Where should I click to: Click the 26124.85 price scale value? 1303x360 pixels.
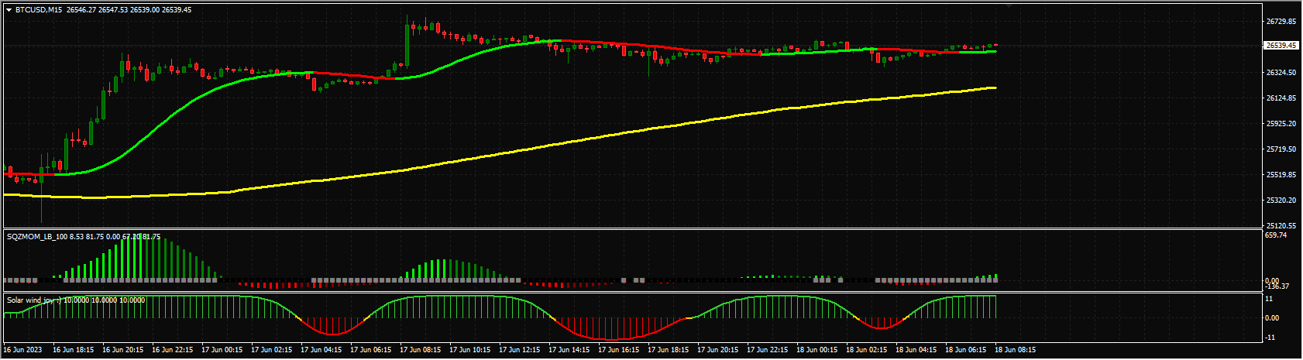(1281, 98)
